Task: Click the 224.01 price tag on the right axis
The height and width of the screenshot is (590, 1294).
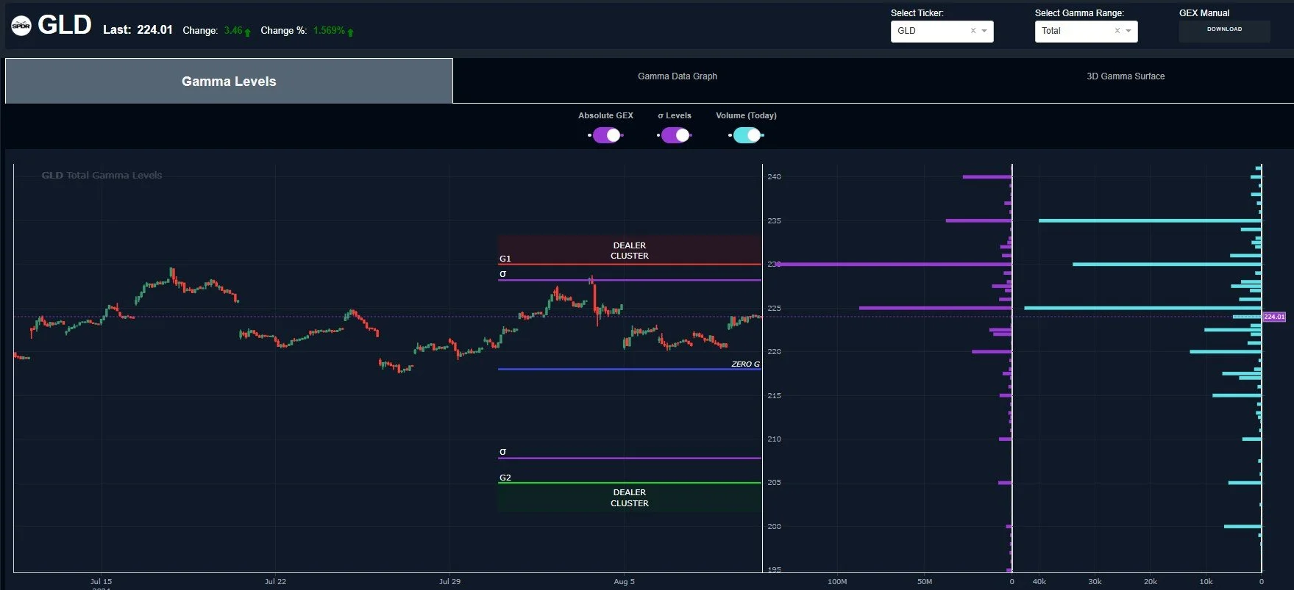Action: pos(1274,317)
